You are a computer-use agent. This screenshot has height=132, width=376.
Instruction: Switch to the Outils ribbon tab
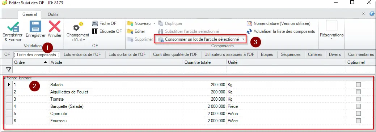click(x=53, y=14)
